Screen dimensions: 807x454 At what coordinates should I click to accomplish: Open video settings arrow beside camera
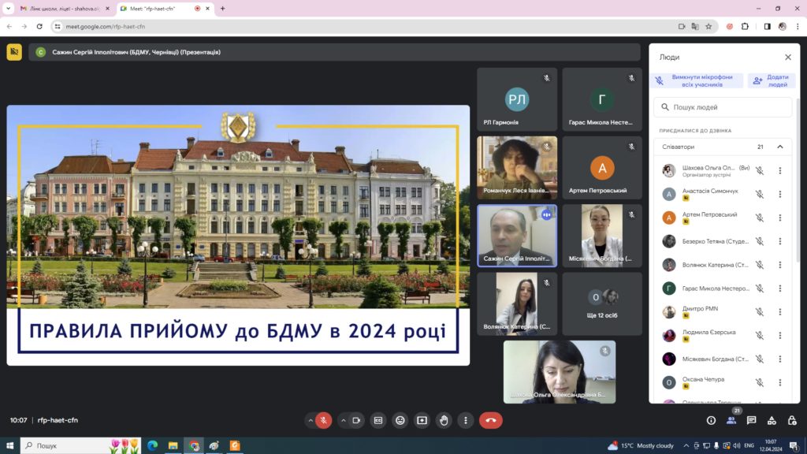[343, 420]
